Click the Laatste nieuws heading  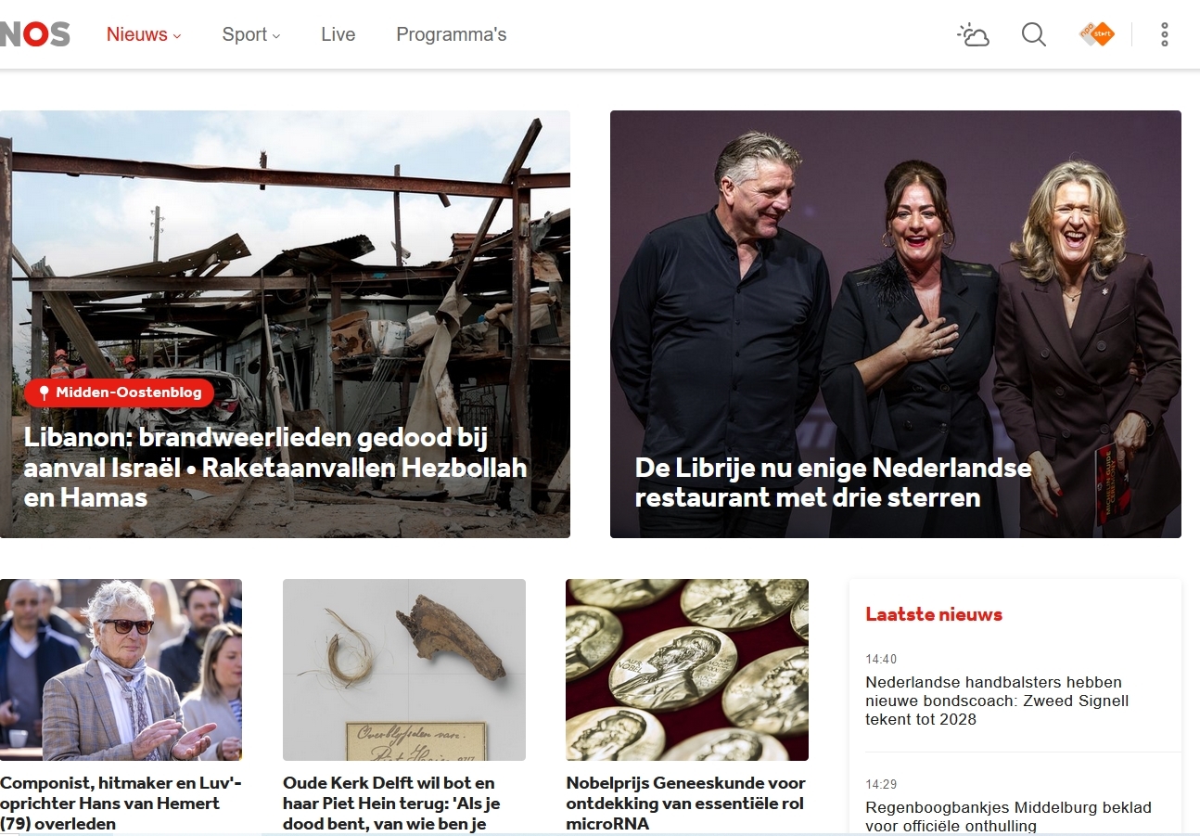point(934,614)
